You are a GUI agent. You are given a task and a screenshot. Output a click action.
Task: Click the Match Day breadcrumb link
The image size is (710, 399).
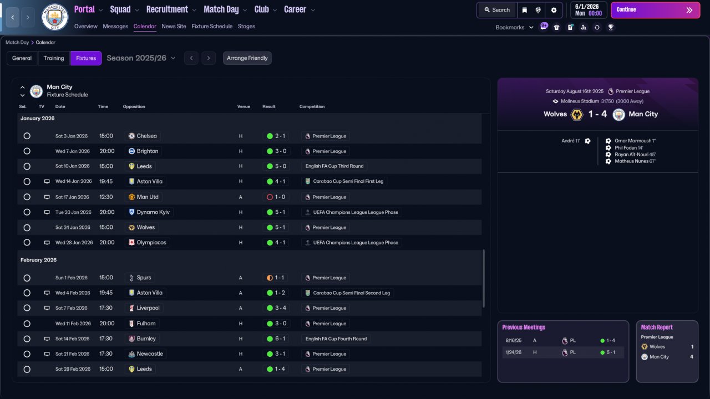17,42
